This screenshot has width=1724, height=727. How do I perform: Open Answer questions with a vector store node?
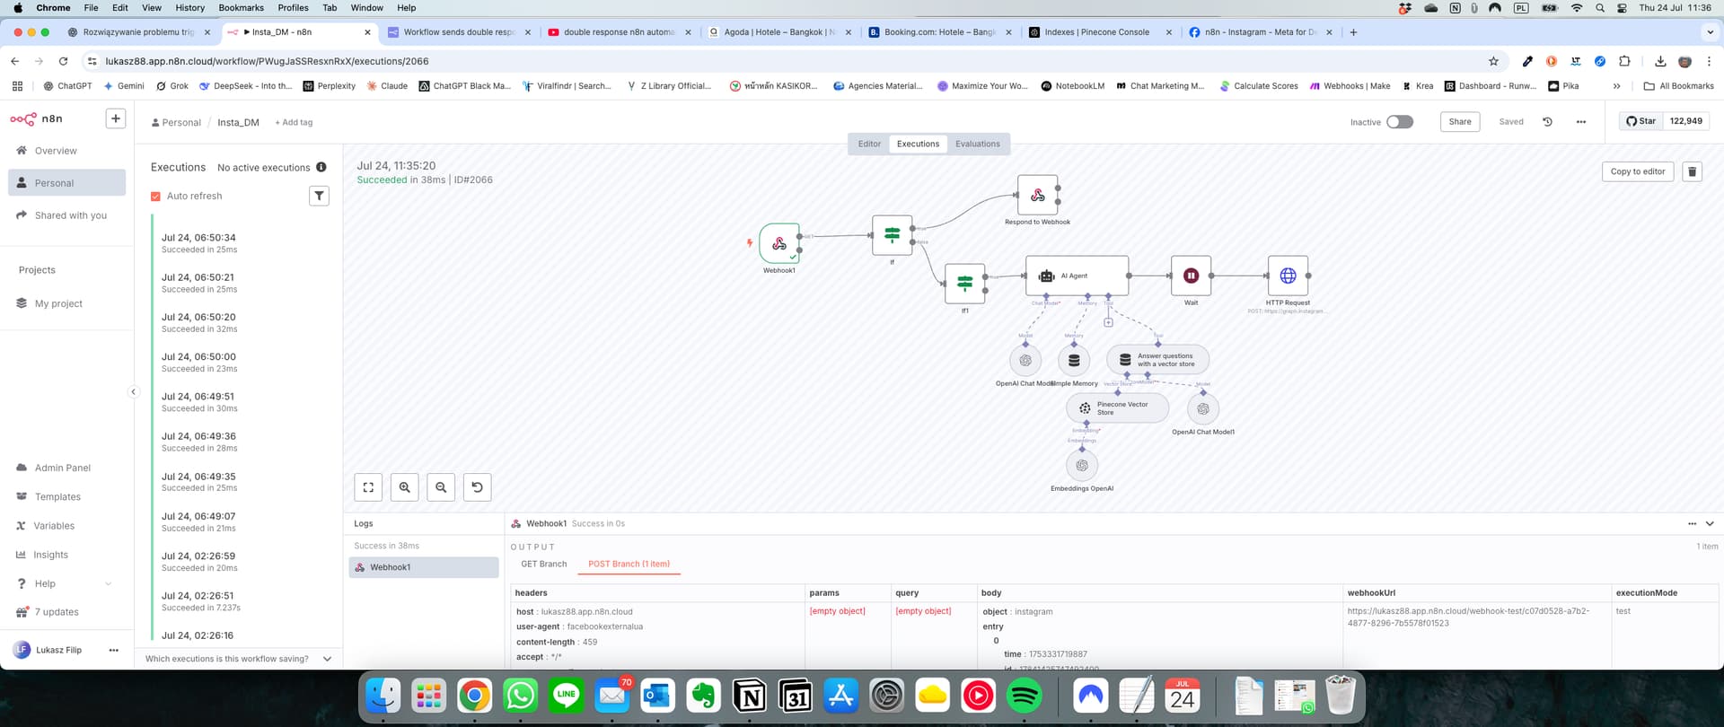point(1157,360)
